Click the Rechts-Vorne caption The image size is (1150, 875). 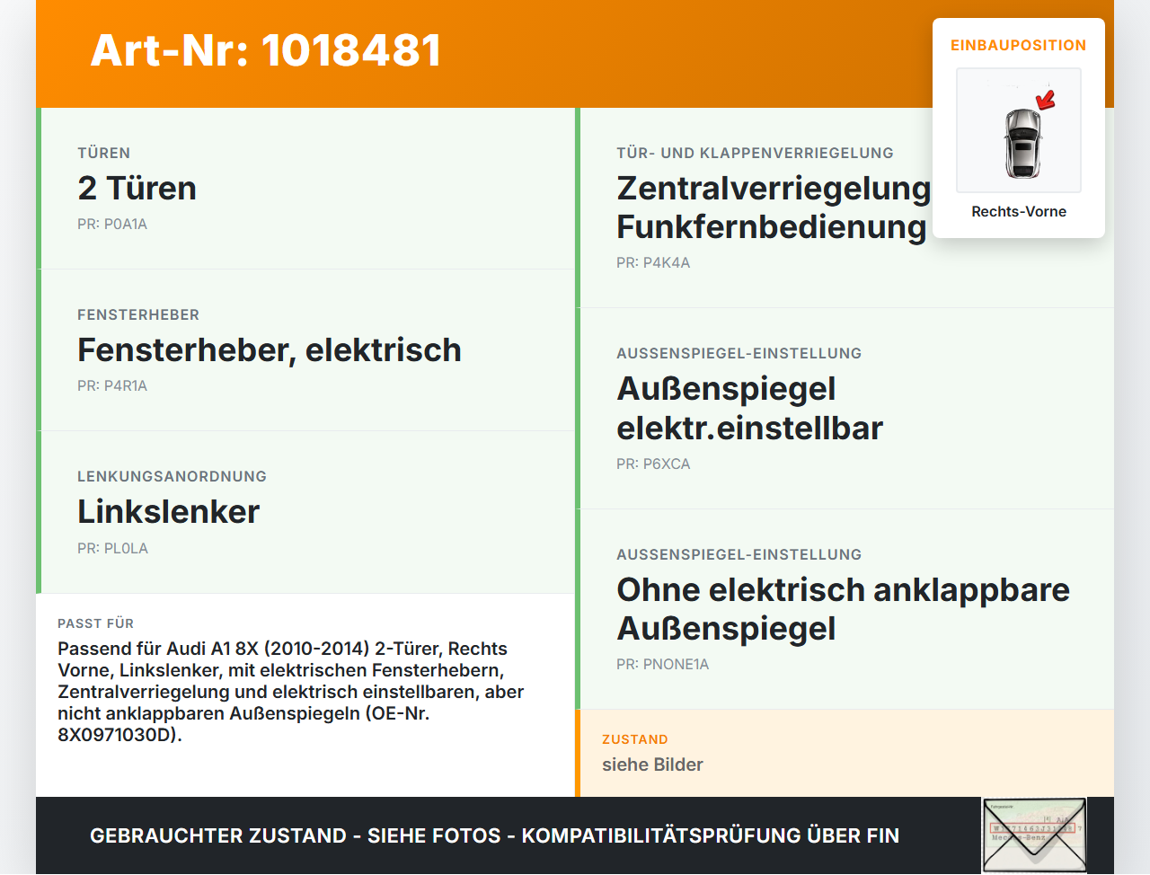click(x=1019, y=211)
